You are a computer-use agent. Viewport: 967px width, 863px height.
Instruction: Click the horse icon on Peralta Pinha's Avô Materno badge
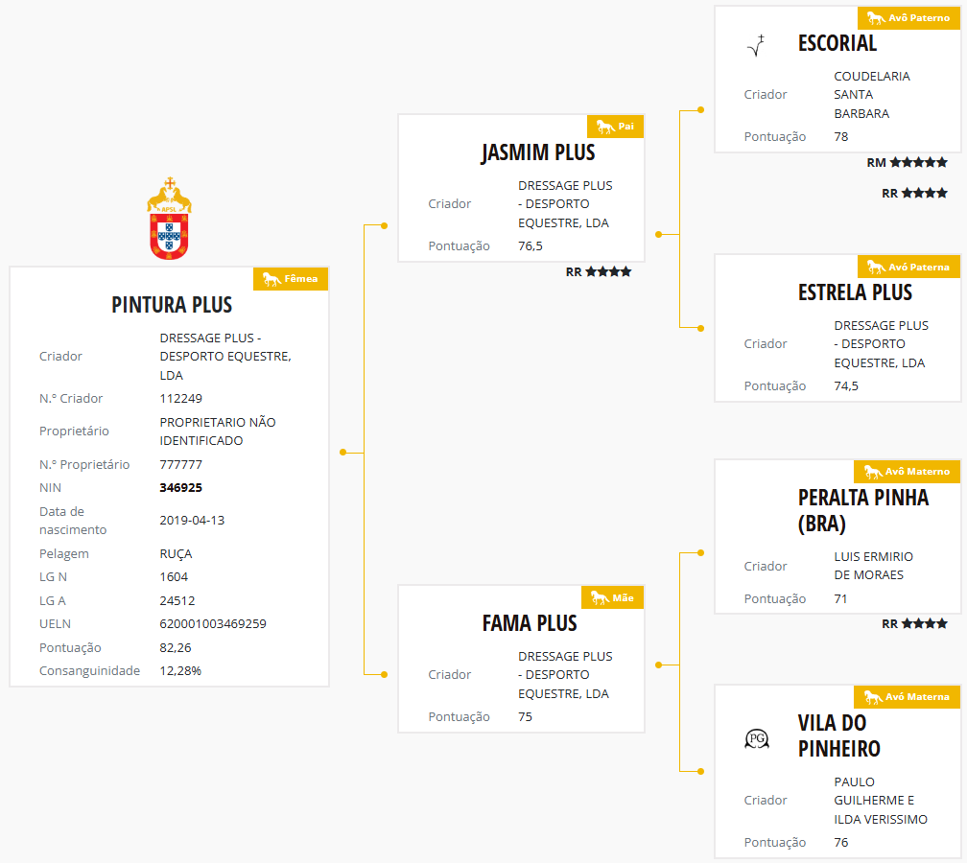pos(872,472)
